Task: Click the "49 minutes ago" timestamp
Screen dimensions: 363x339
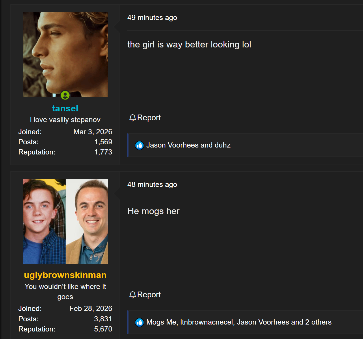Action: coord(152,18)
